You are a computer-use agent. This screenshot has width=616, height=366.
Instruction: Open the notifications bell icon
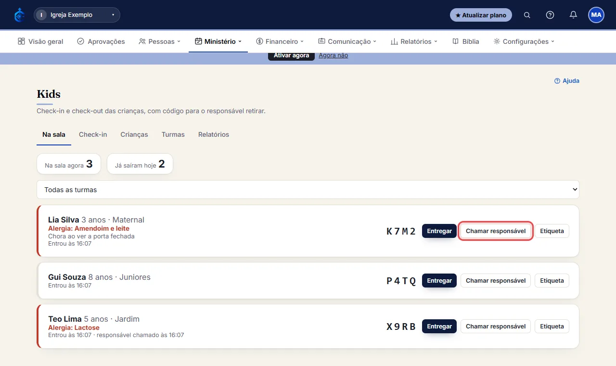pos(573,15)
